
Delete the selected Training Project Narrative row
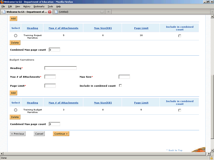pyautogui.click(x=15, y=43)
